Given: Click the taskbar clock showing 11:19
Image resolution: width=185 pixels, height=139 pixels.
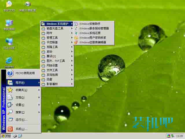Looking at the screenshot, I should click(179, 136).
